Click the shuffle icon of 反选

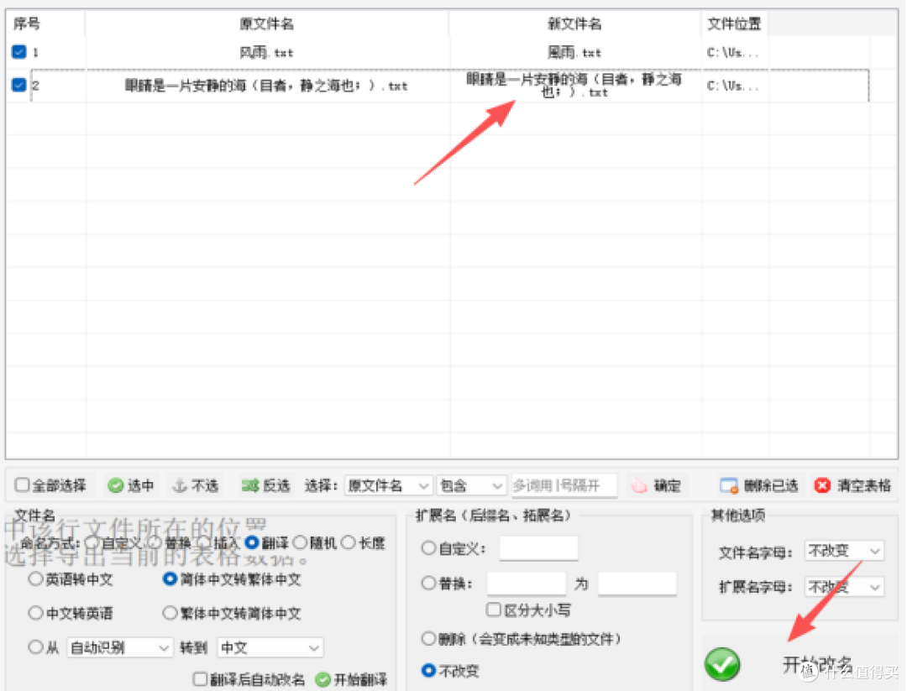pos(250,486)
